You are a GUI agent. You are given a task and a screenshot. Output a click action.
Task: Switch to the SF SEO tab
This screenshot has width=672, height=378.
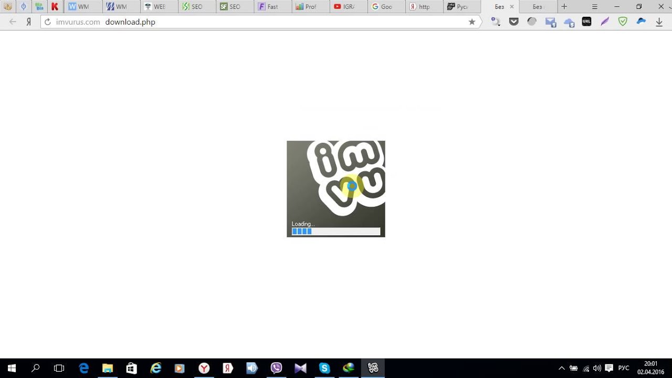[234, 7]
